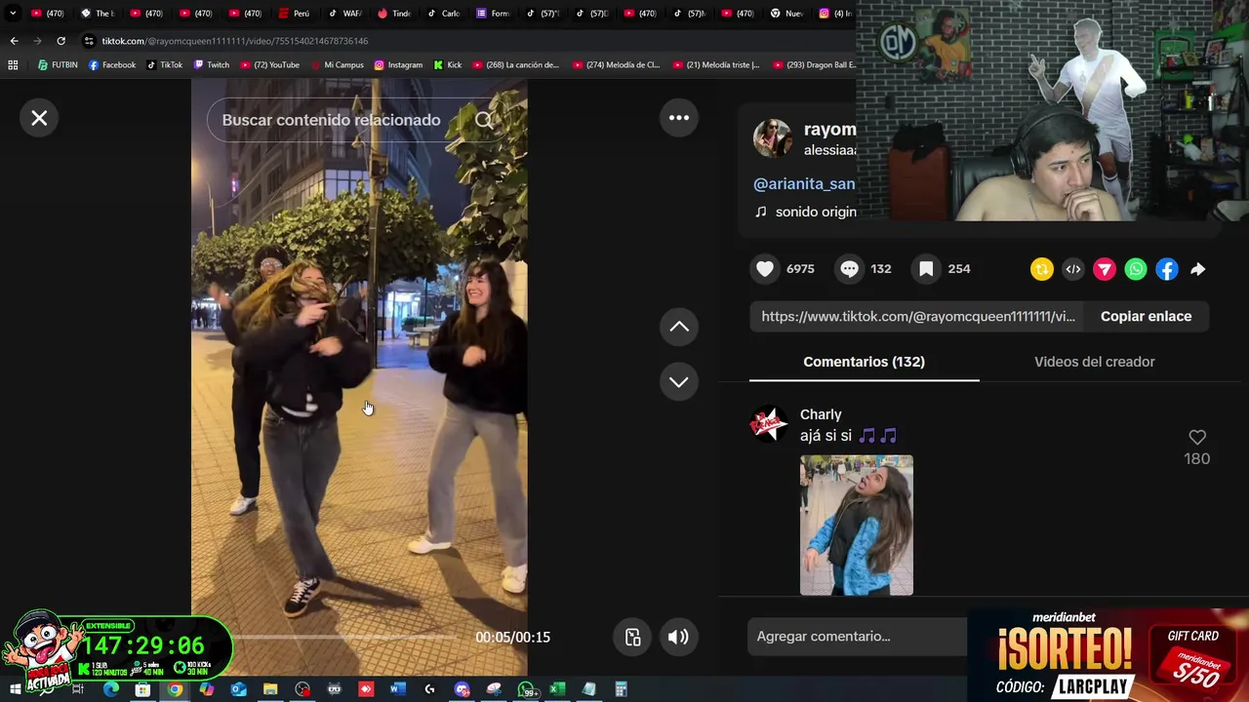Close the TikTok video viewer
This screenshot has height=702, width=1249.
(39, 118)
